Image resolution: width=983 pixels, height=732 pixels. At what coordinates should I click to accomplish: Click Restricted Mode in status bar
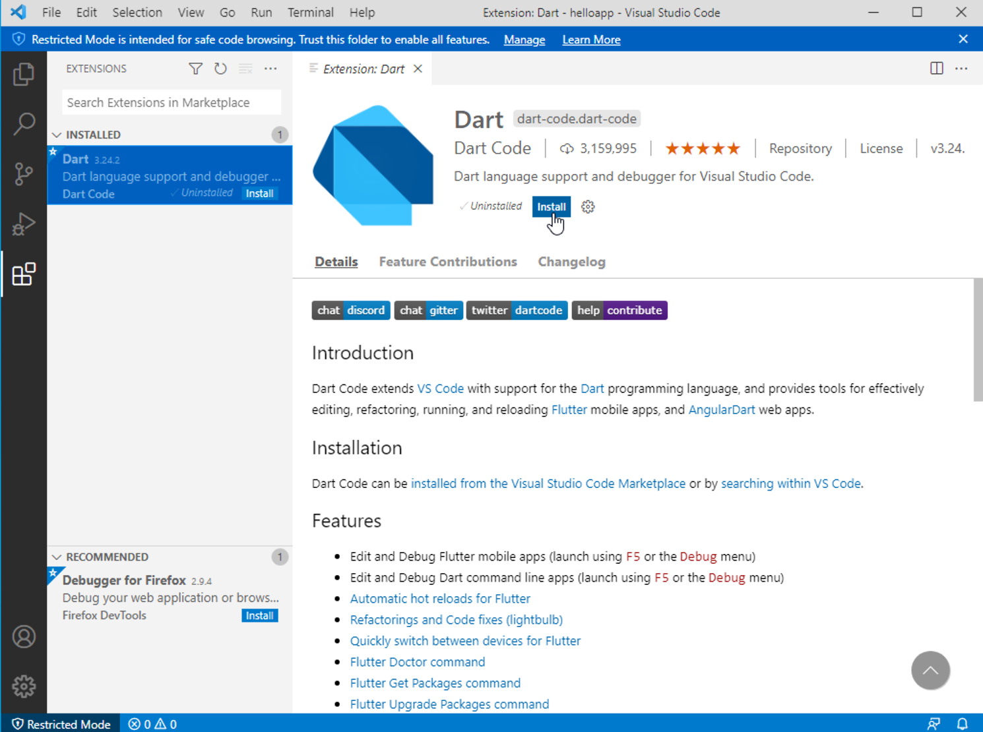[61, 724]
